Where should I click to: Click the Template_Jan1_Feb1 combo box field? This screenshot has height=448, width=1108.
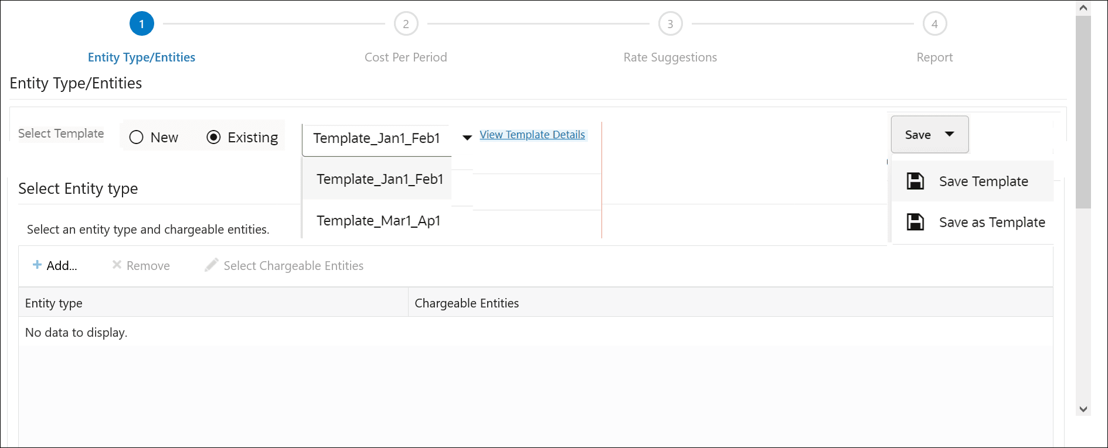(x=376, y=140)
